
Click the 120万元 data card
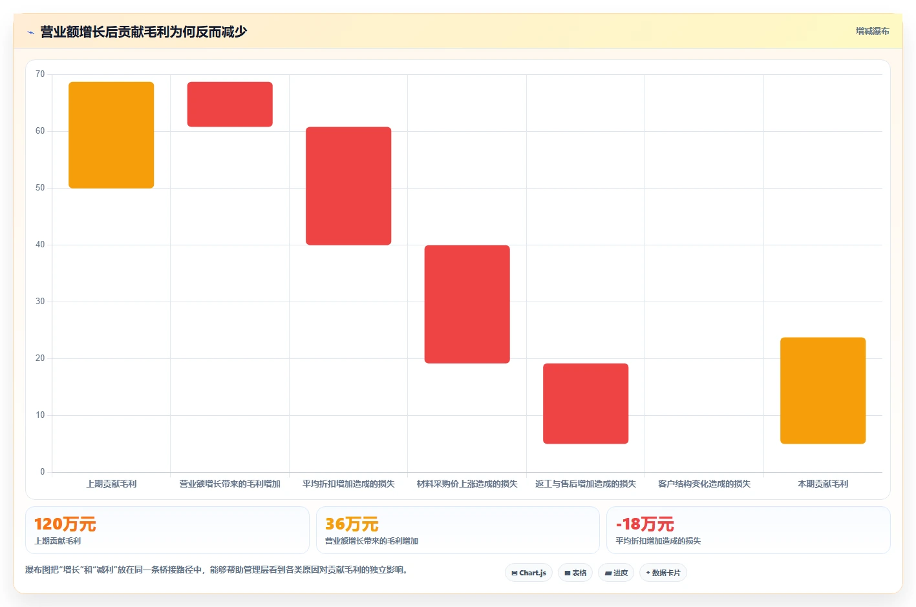click(x=167, y=530)
